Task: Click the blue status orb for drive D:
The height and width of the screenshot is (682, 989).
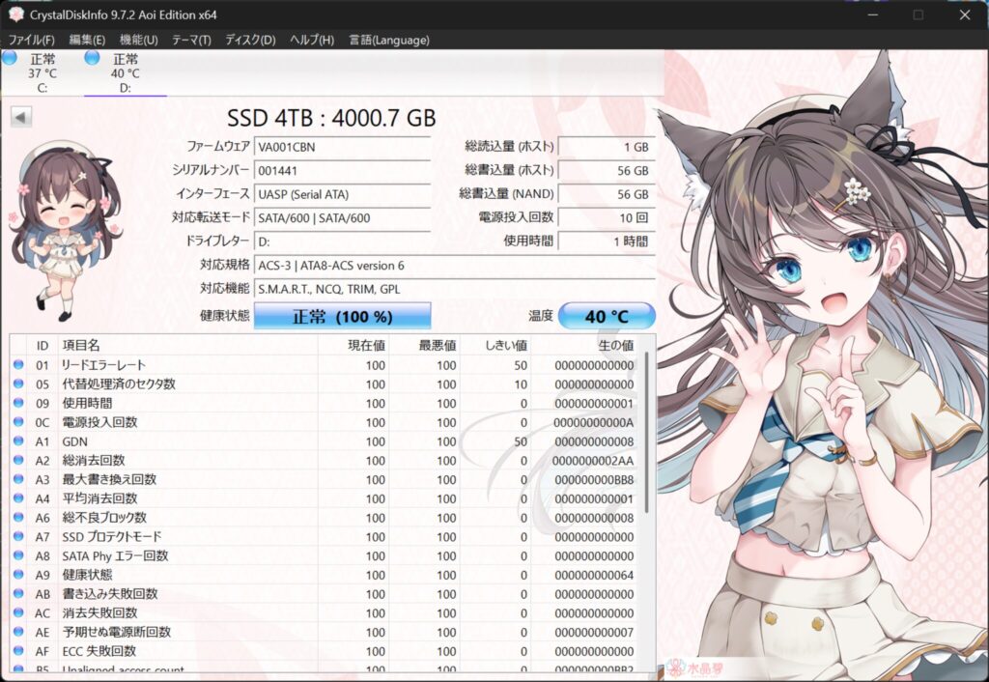Action: (93, 58)
